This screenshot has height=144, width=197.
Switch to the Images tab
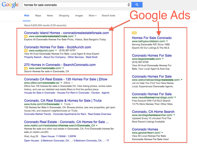79,15
